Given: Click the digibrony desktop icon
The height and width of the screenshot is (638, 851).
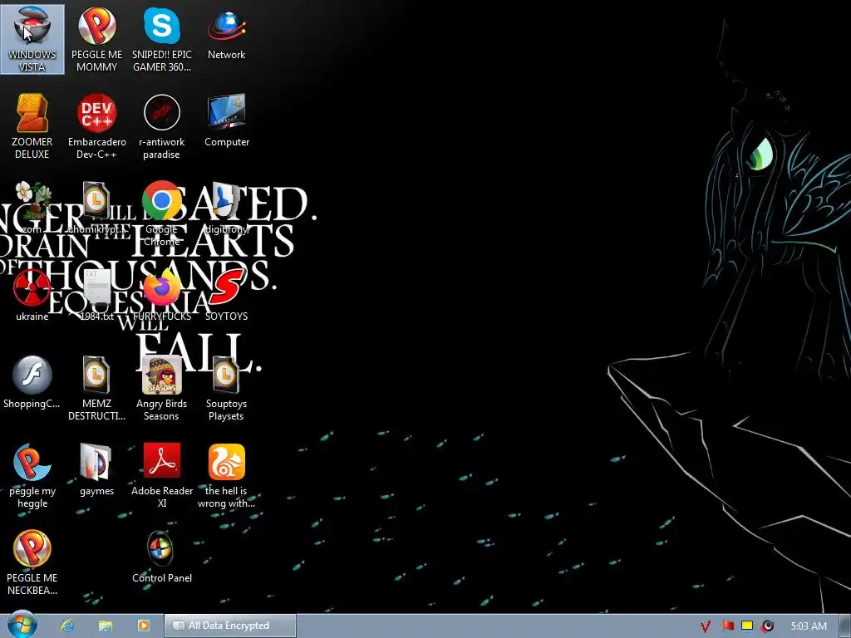Looking at the screenshot, I should [x=226, y=208].
